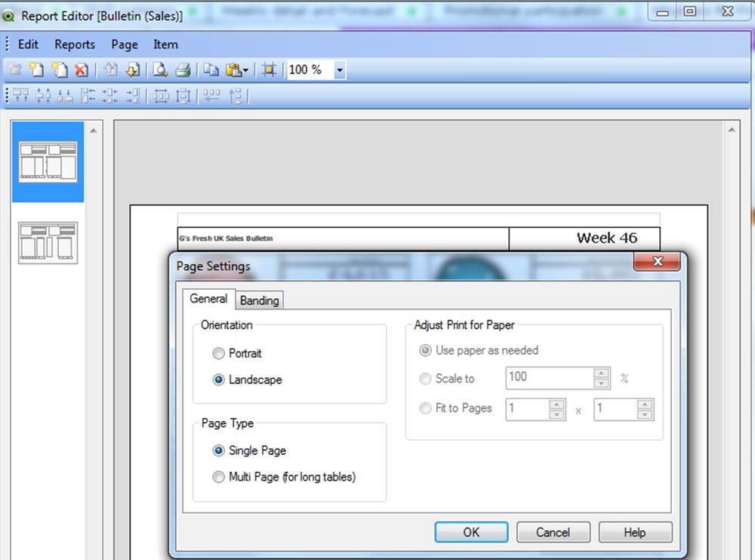Click the Help button
Image resolution: width=755 pixels, height=560 pixels.
coord(634,532)
